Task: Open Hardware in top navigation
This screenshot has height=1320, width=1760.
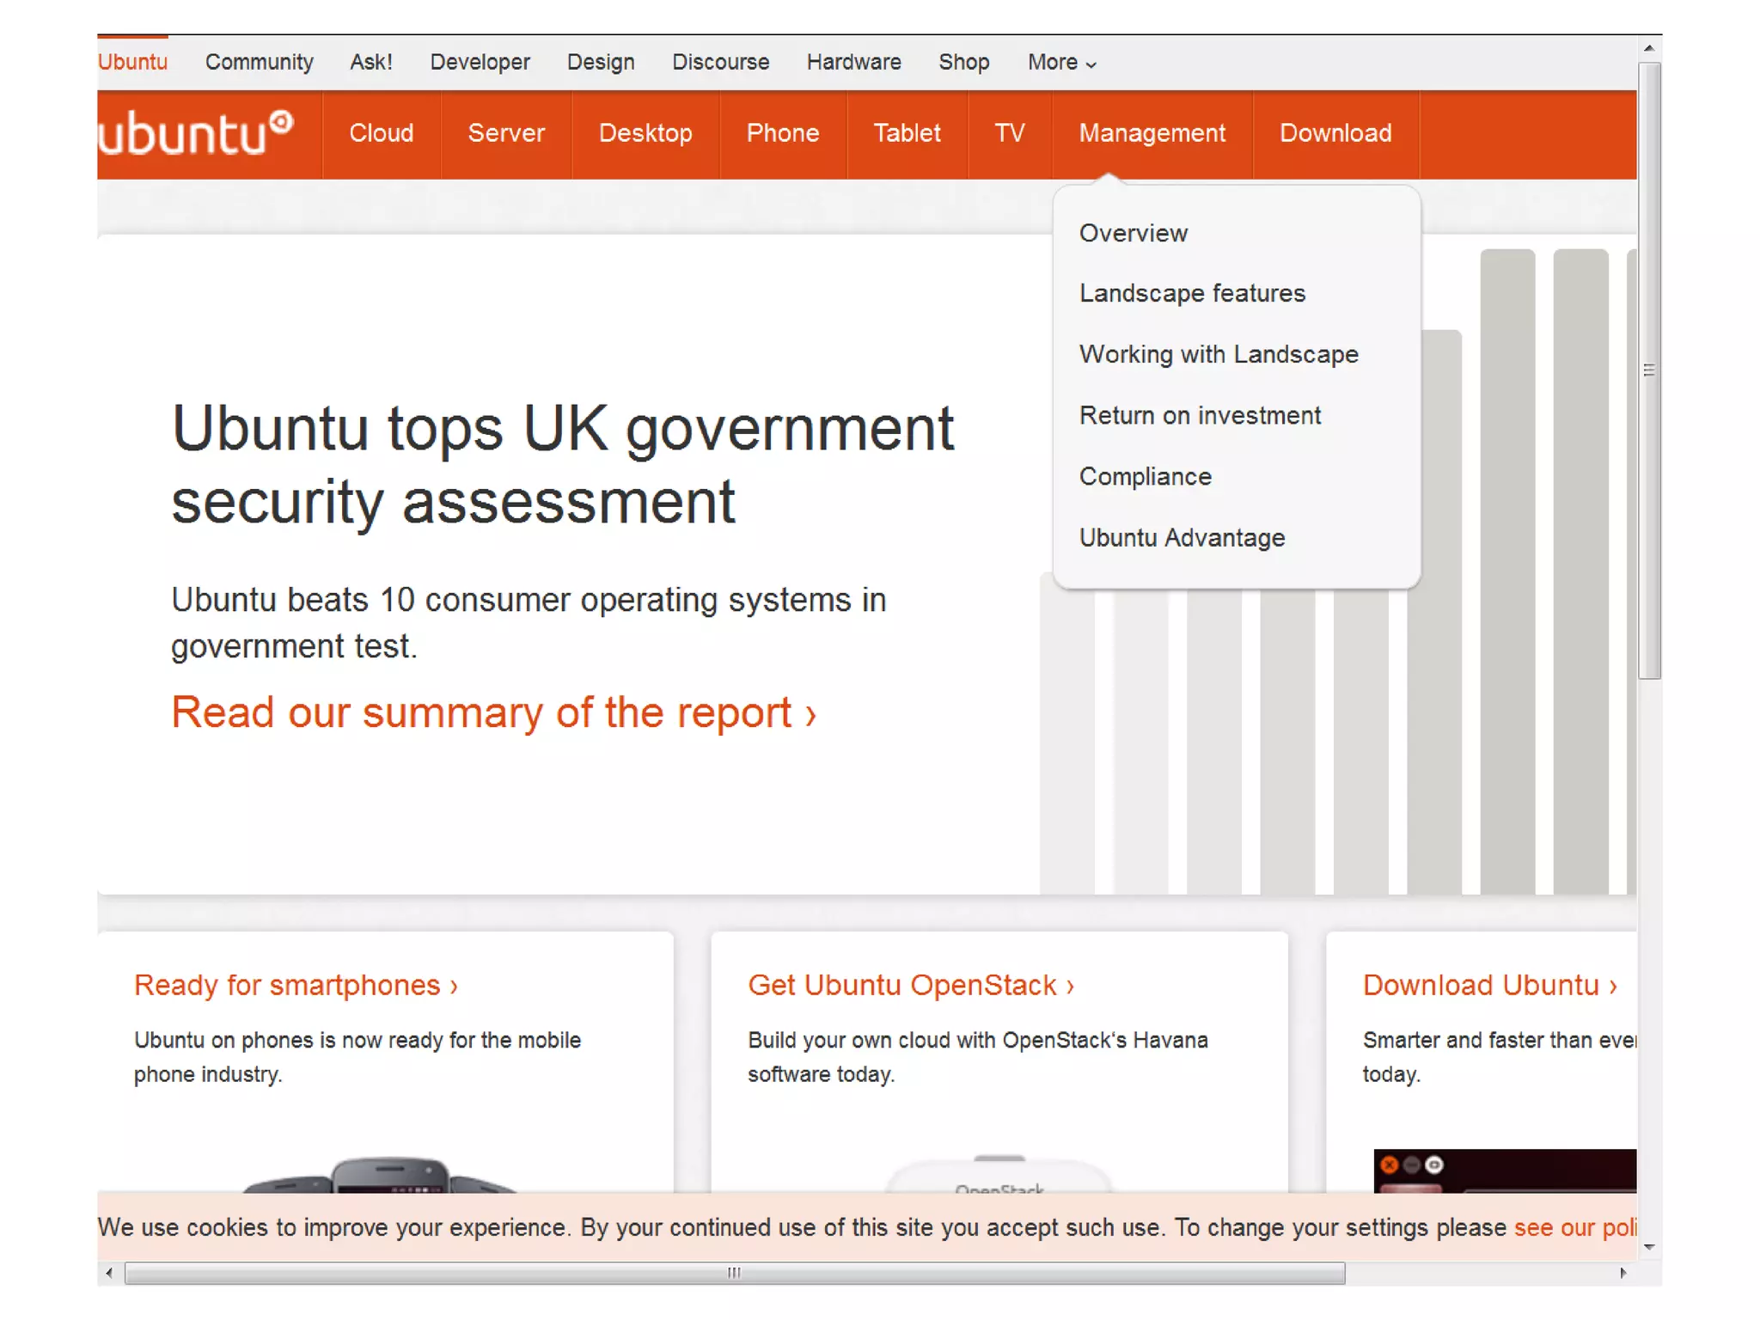Action: [x=853, y=63]
